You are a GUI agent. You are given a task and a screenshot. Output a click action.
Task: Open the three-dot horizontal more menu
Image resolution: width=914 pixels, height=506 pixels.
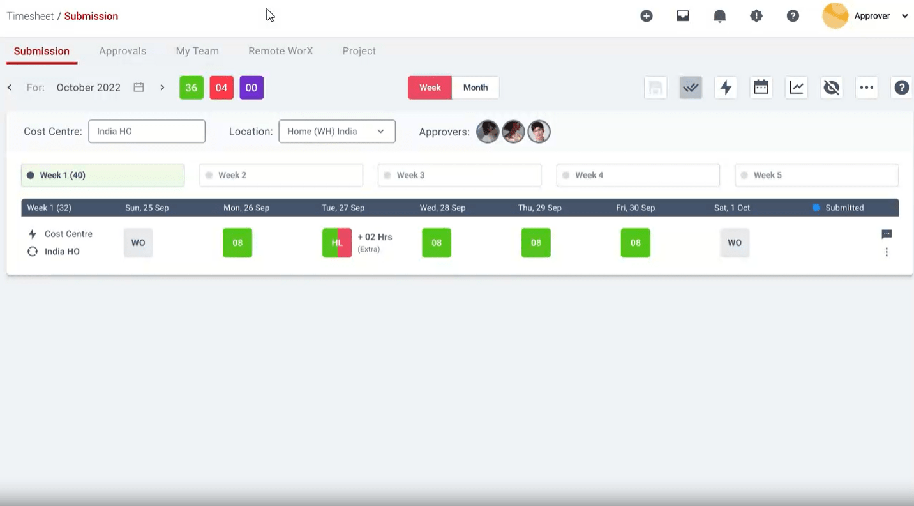click(x=866, y=88)
